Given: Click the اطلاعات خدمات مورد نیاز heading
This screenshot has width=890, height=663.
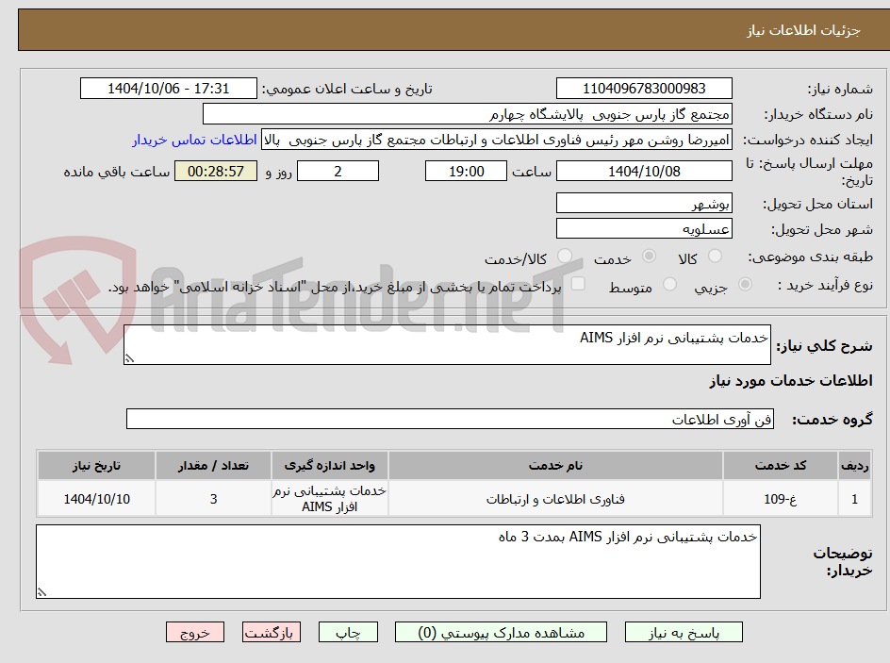Looking at the screenshot, I should [x=791, y=380].
